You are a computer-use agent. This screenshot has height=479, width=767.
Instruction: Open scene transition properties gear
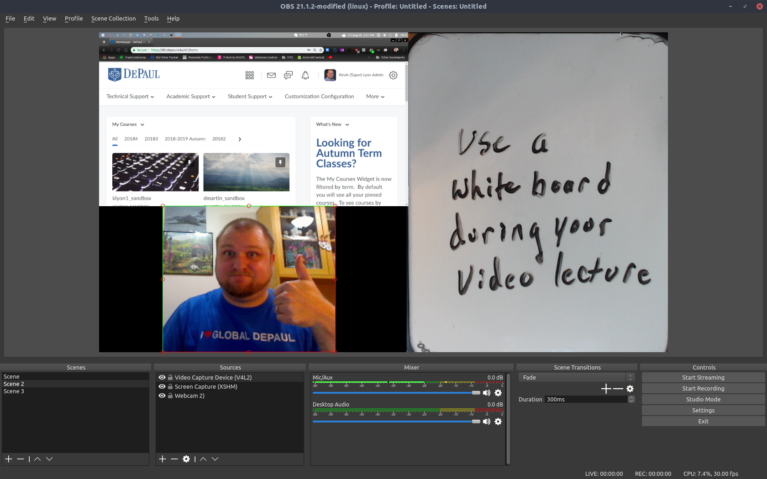(630, 389)
